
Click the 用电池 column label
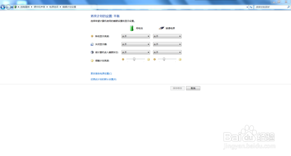pyautogui.click(x=139, y=28)
